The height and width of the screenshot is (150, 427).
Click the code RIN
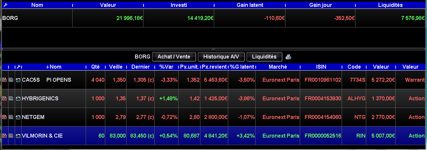click(x=361, y=136)
